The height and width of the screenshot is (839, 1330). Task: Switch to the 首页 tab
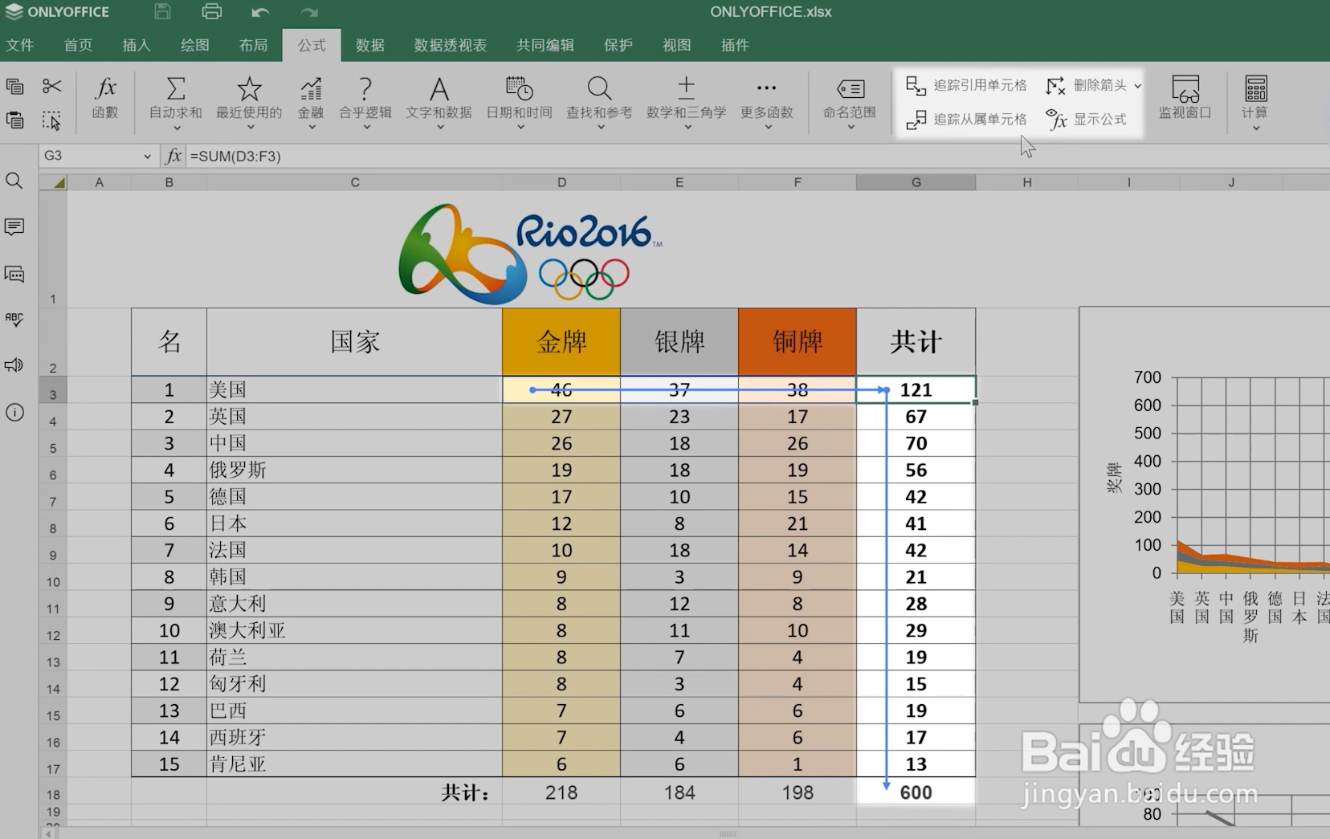[x=78, y=45]
